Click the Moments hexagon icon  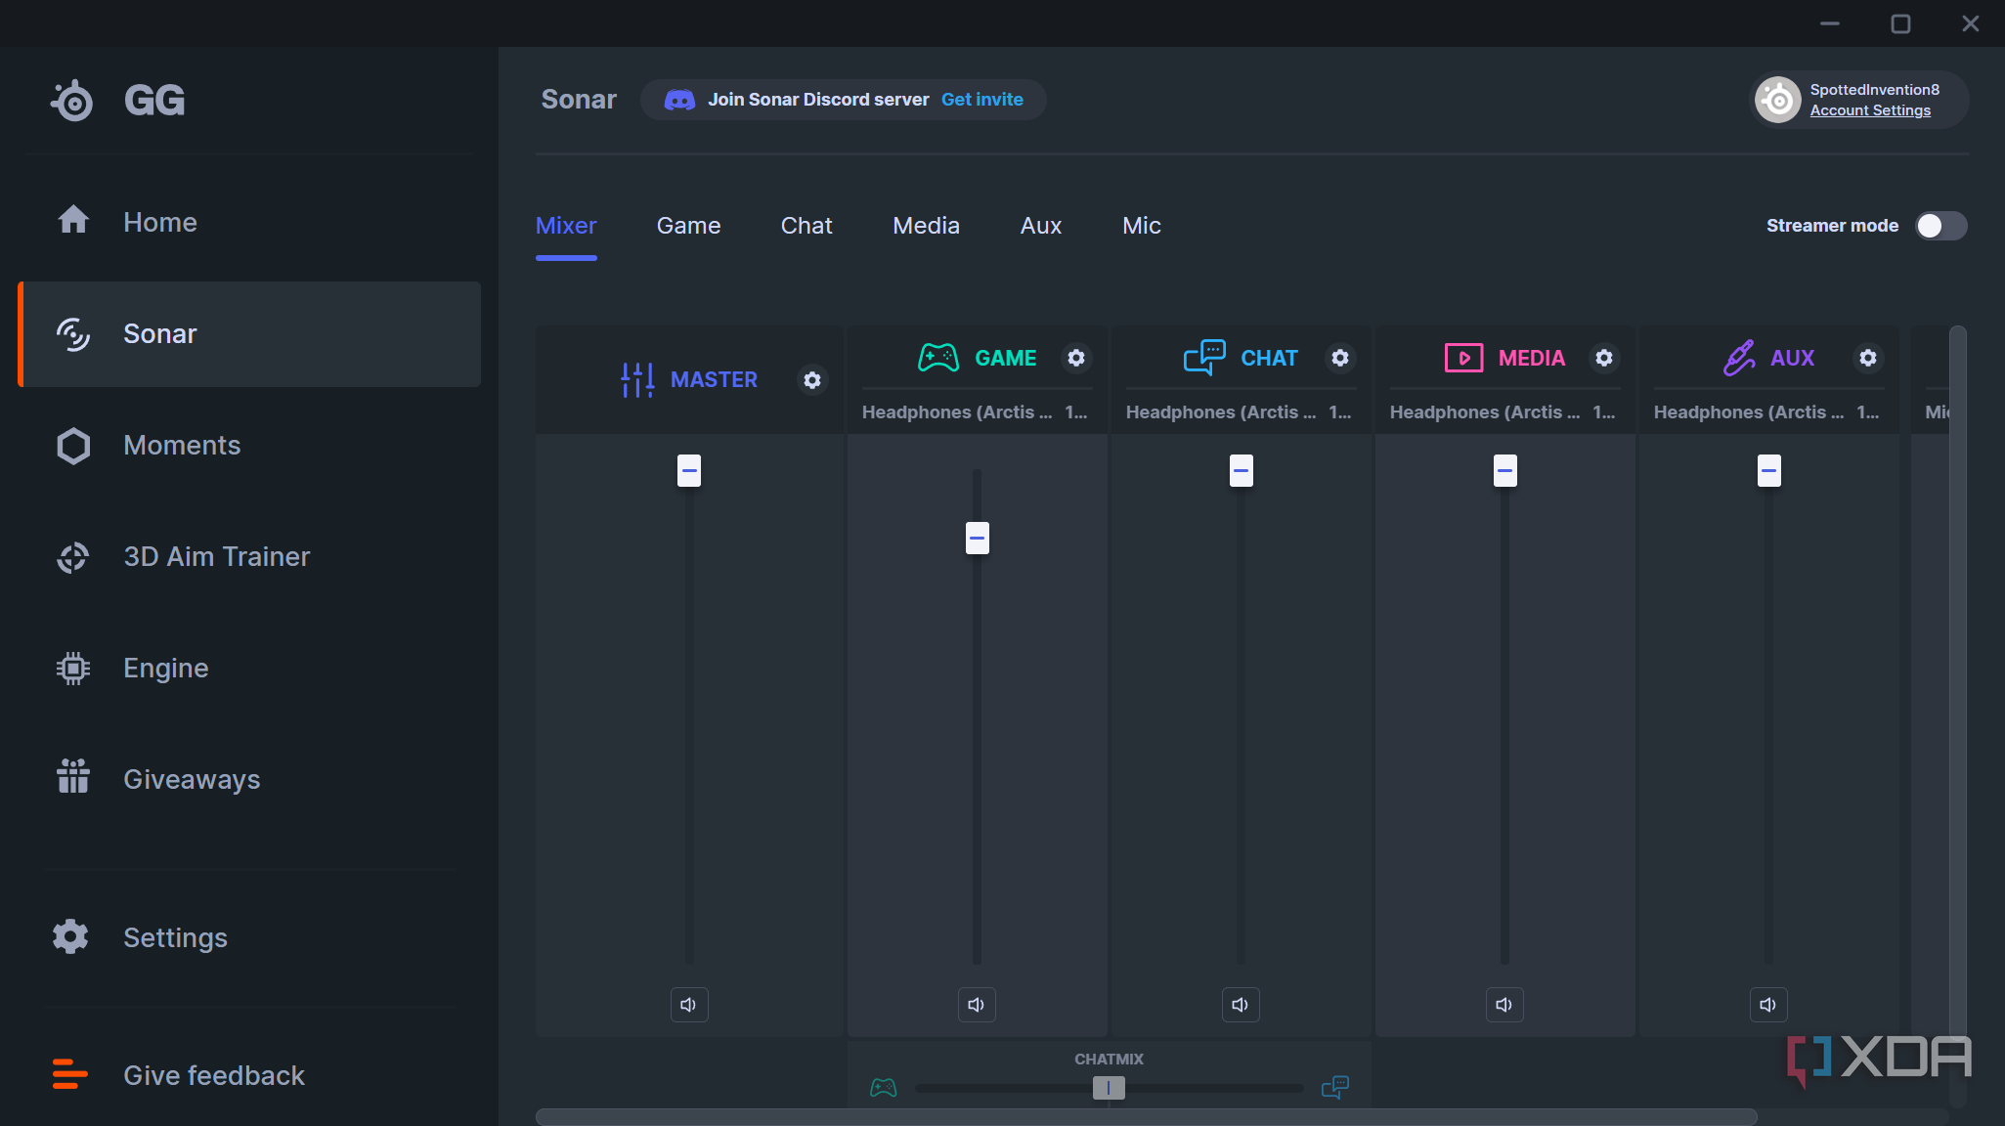tap(73, 446)
